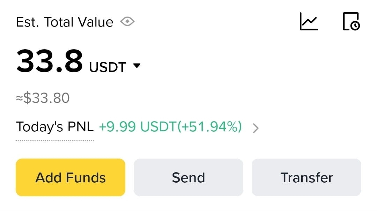Click the Est. Total Value label
Viewport: 377px width, 212px height.
point(65,22)
